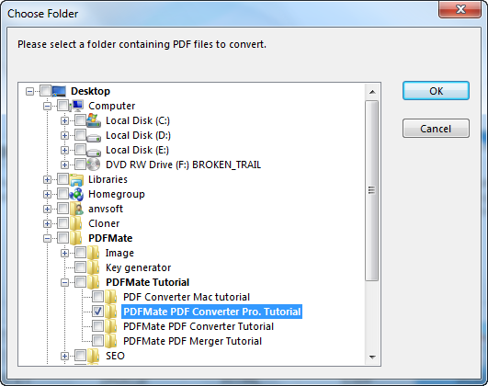Click the Homegroup network icon
This screenshot has width=488, height=386.
pos(76,194)
